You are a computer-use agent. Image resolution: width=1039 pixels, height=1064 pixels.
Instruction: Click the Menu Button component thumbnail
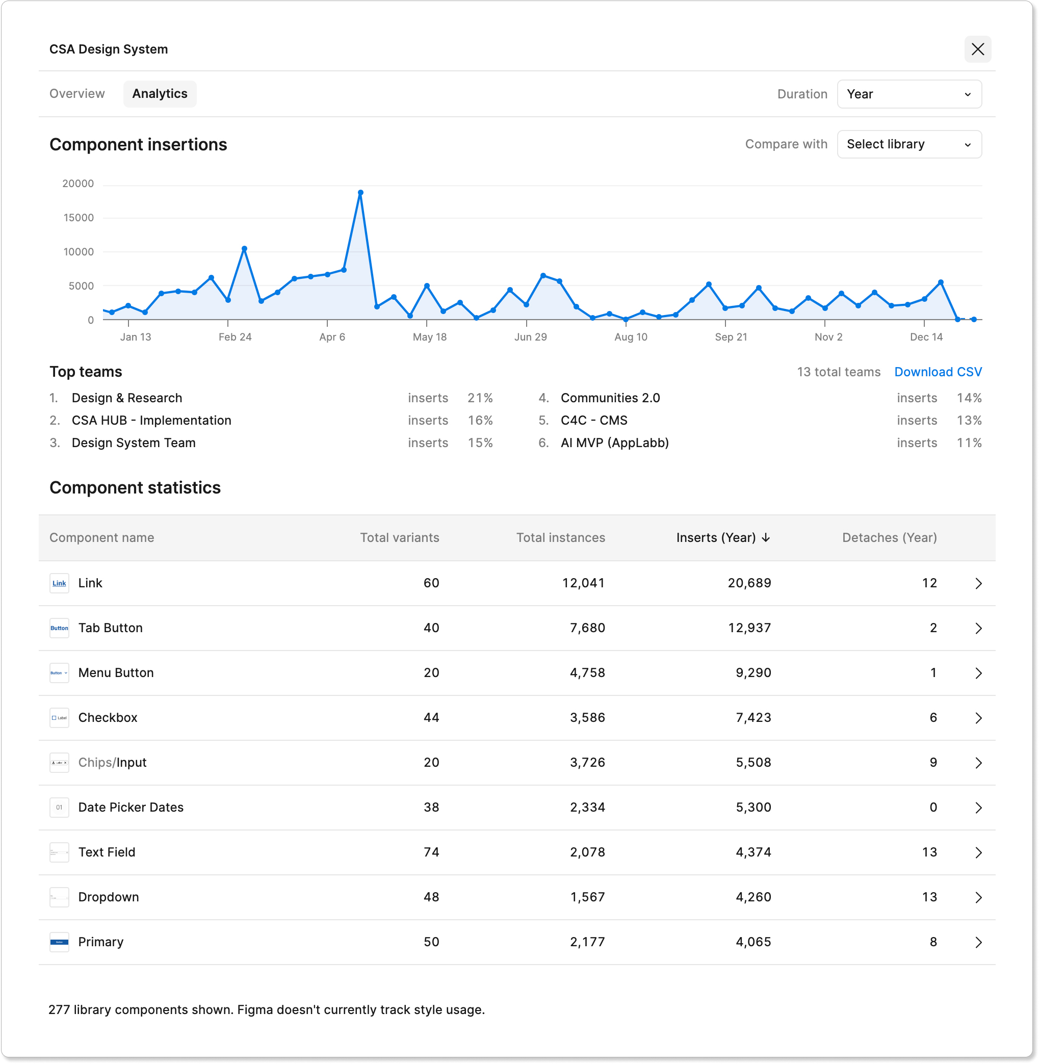(59, 673)
